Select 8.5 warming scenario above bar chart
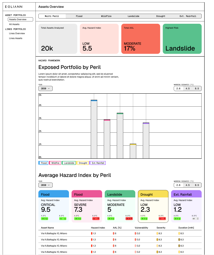This screenshot has width=214, height=255. (197, 88)
